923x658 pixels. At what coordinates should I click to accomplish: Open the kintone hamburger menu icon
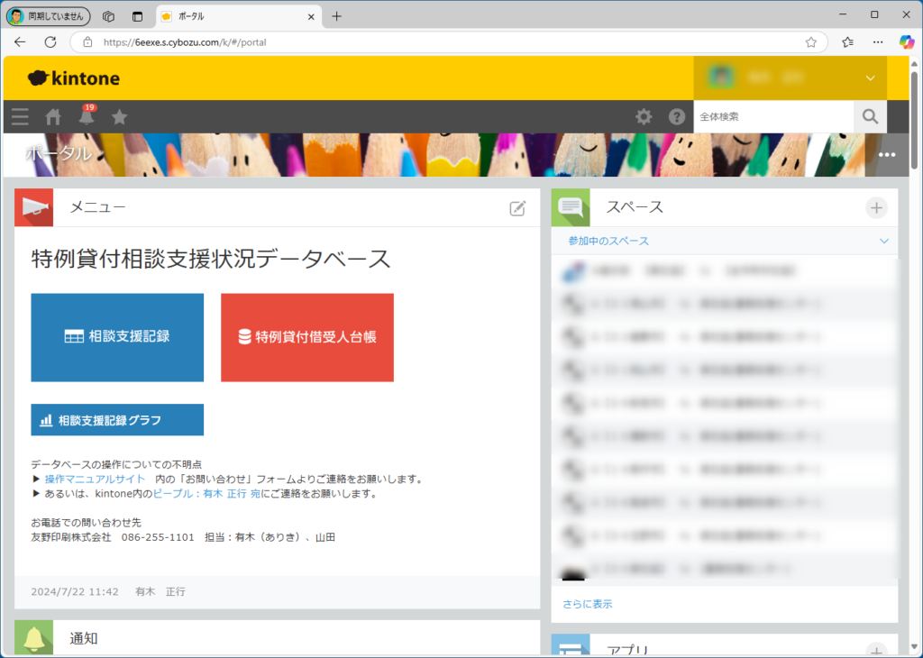(20, 116)
